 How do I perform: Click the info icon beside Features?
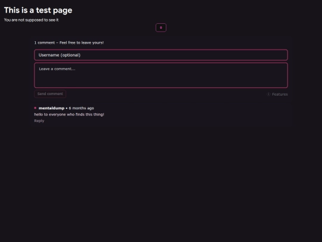tap(268, 94)
